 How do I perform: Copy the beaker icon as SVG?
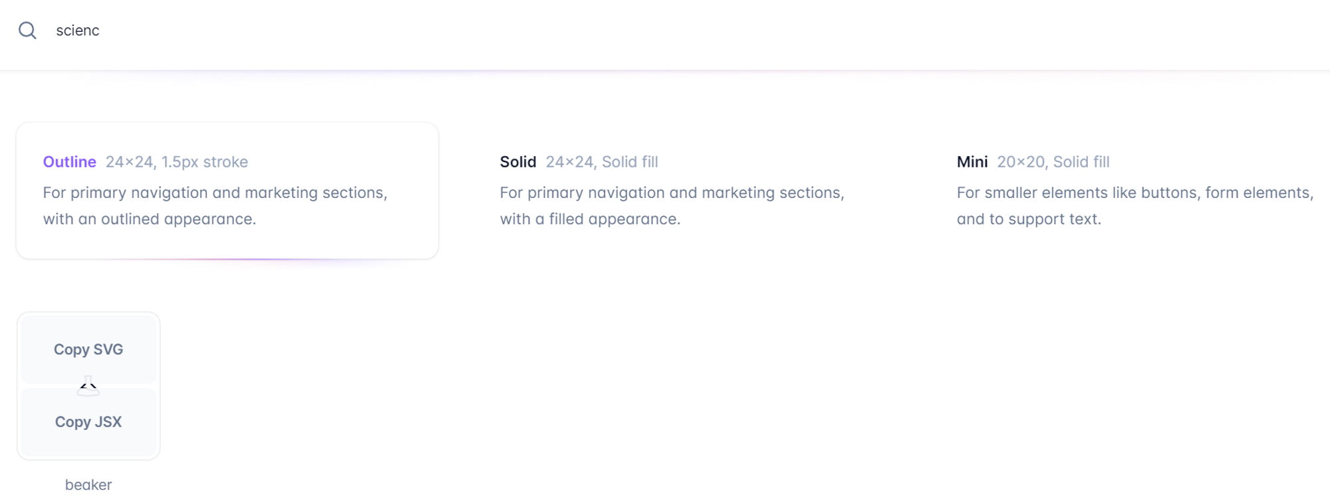[x=88, y=350]
